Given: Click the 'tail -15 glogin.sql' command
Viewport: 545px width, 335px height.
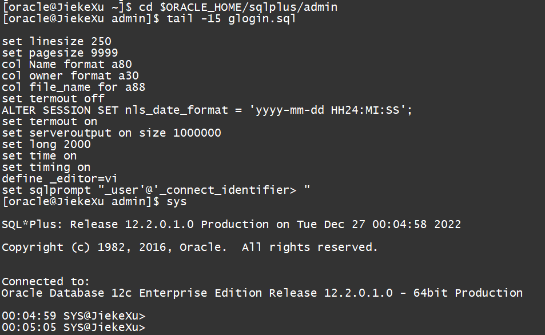Looking at the screenshot, I should pyautogui.click(x=232, y=19).
